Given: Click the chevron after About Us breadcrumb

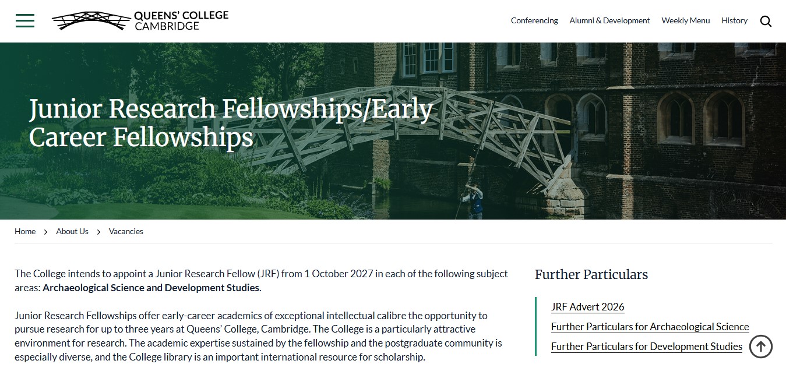Looking at the screenshot, I should 98,232.
